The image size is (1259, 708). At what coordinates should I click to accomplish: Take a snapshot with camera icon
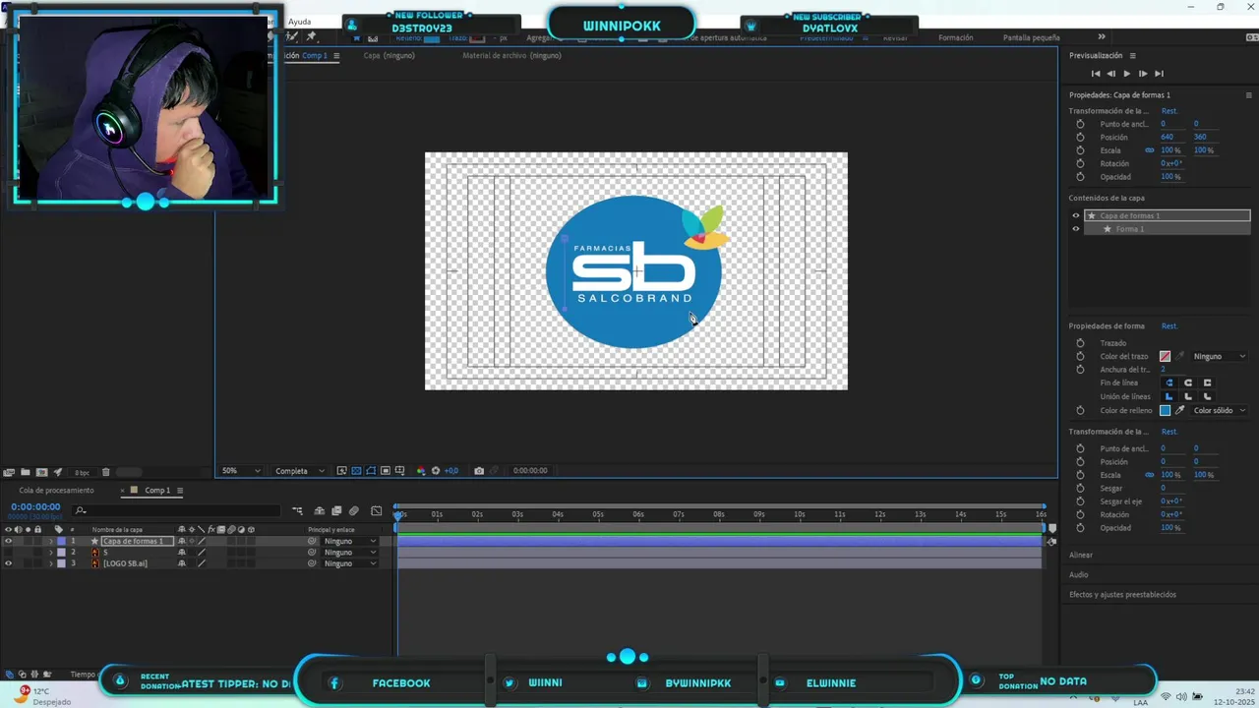(479, 471)
